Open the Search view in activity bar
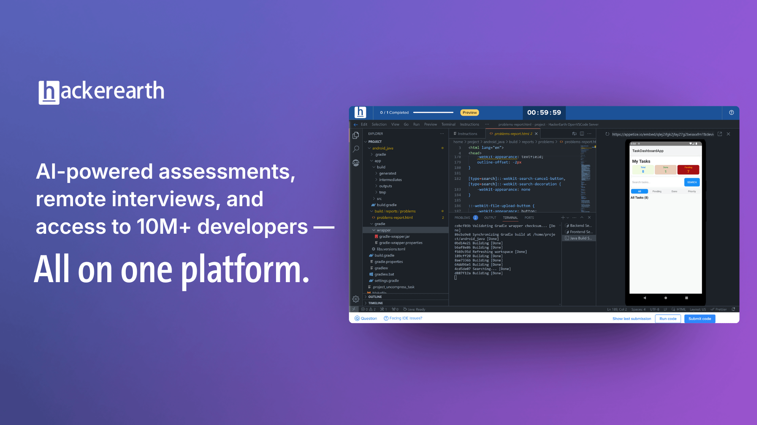 [x=356, y=149]
